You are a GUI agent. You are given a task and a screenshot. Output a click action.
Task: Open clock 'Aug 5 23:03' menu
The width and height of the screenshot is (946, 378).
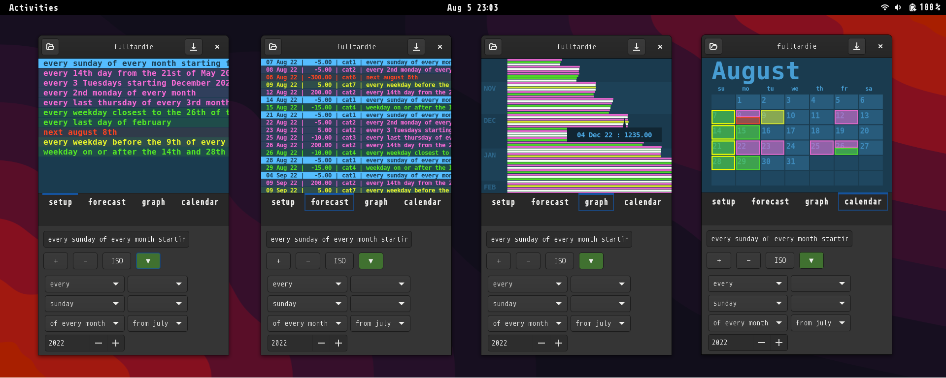coord(473,7)
